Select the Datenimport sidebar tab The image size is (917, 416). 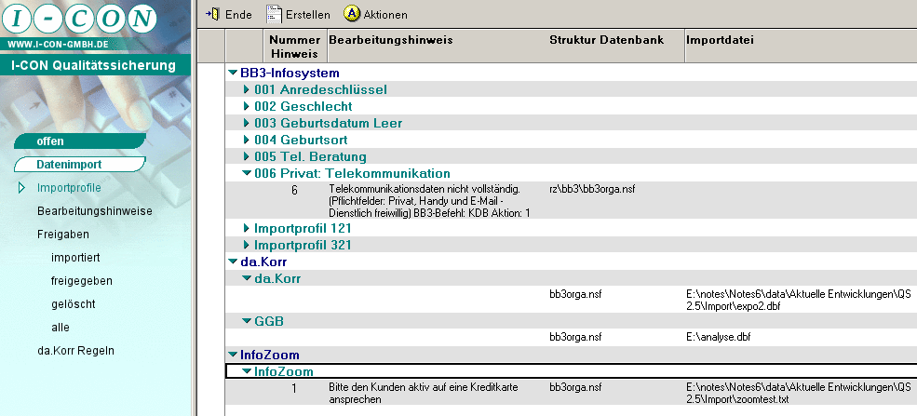pos(69,165)
